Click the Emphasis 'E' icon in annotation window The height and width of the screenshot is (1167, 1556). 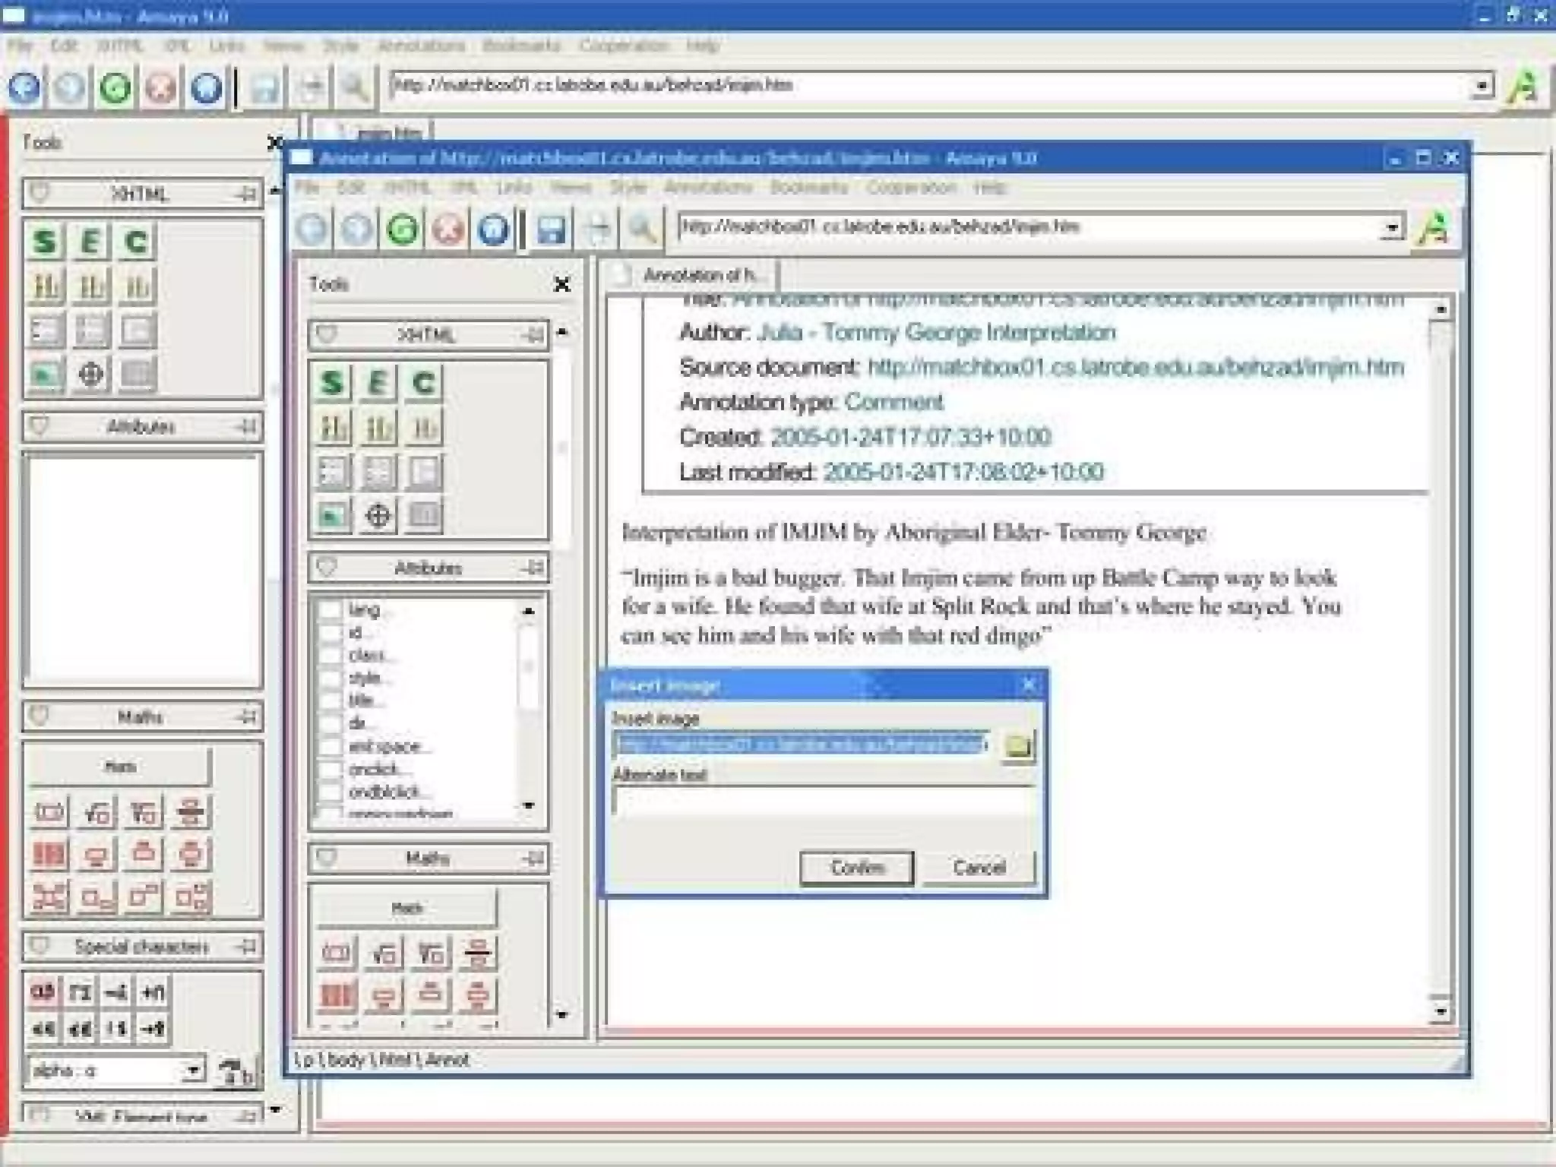point(378,382)
